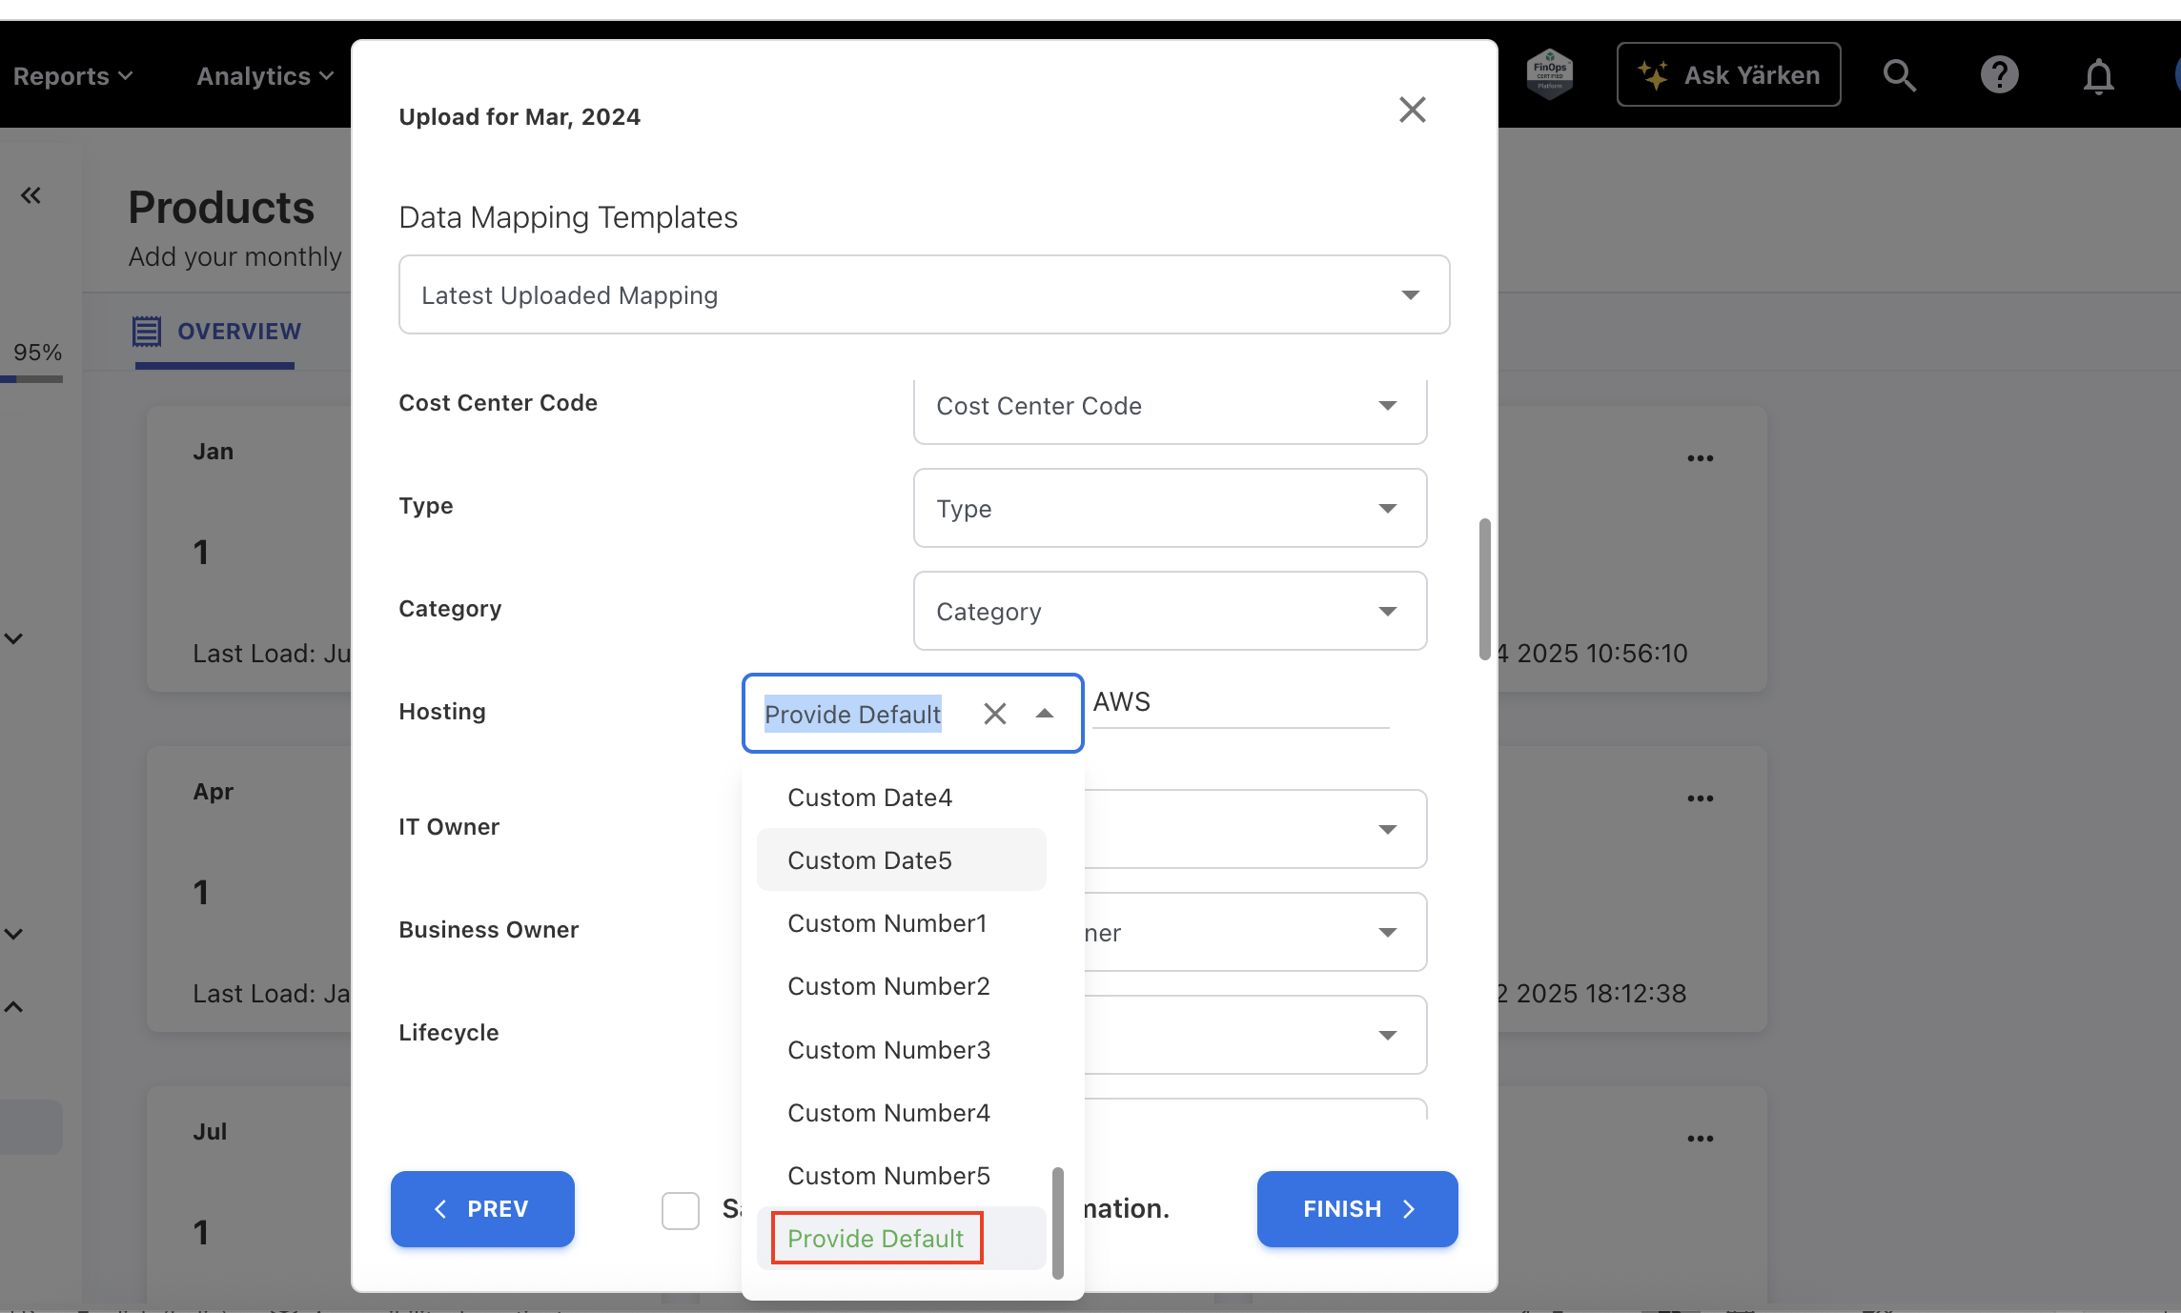This screenshot has height=1313, width=2181.
Task: Collapse the Hosting dropdown arrow
Action: 1045,714
